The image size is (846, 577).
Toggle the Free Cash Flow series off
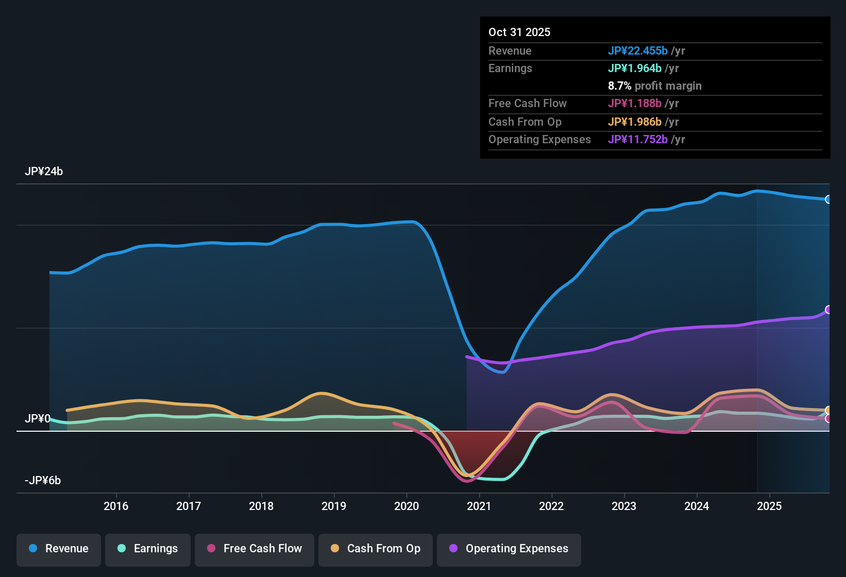[254, 549]
